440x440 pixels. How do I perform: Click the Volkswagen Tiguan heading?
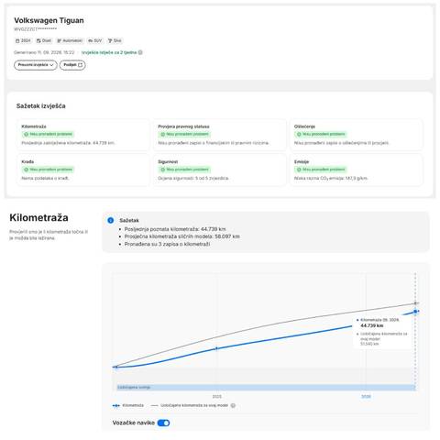(49, 20)
